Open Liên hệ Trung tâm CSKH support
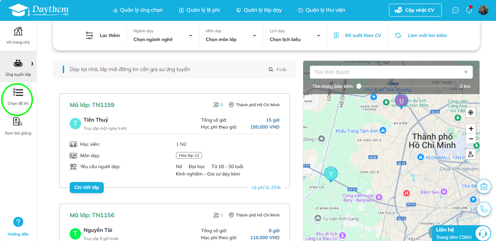 click(x=460, y=233)
